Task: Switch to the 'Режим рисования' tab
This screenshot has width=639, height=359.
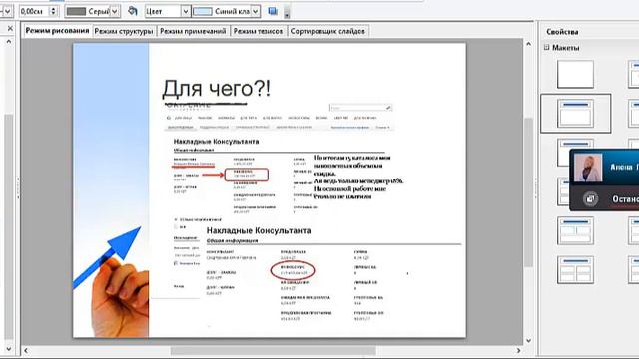Action: [57, 31]
